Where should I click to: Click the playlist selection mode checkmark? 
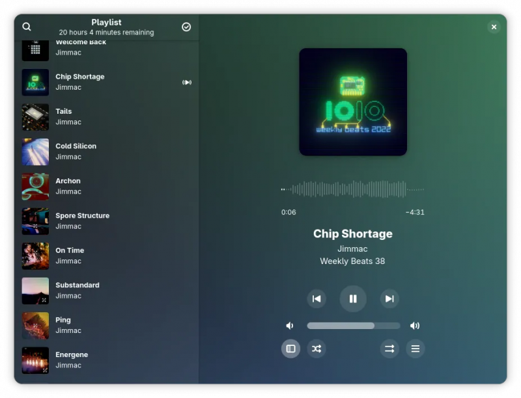coord(186,27)
